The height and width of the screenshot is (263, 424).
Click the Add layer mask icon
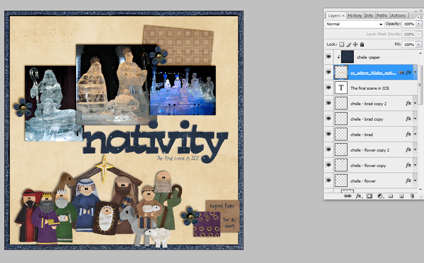coord(369,196)
